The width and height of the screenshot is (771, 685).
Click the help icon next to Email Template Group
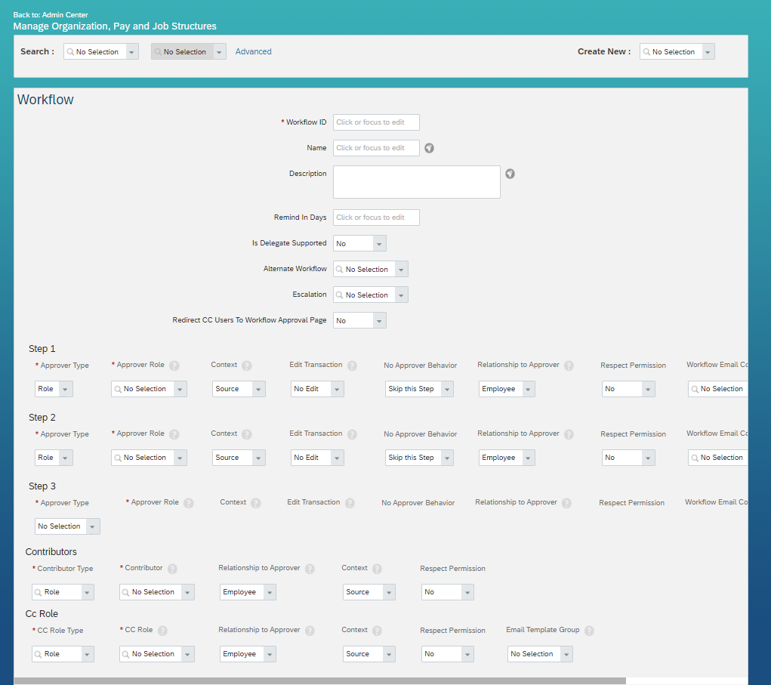(590, 630)
